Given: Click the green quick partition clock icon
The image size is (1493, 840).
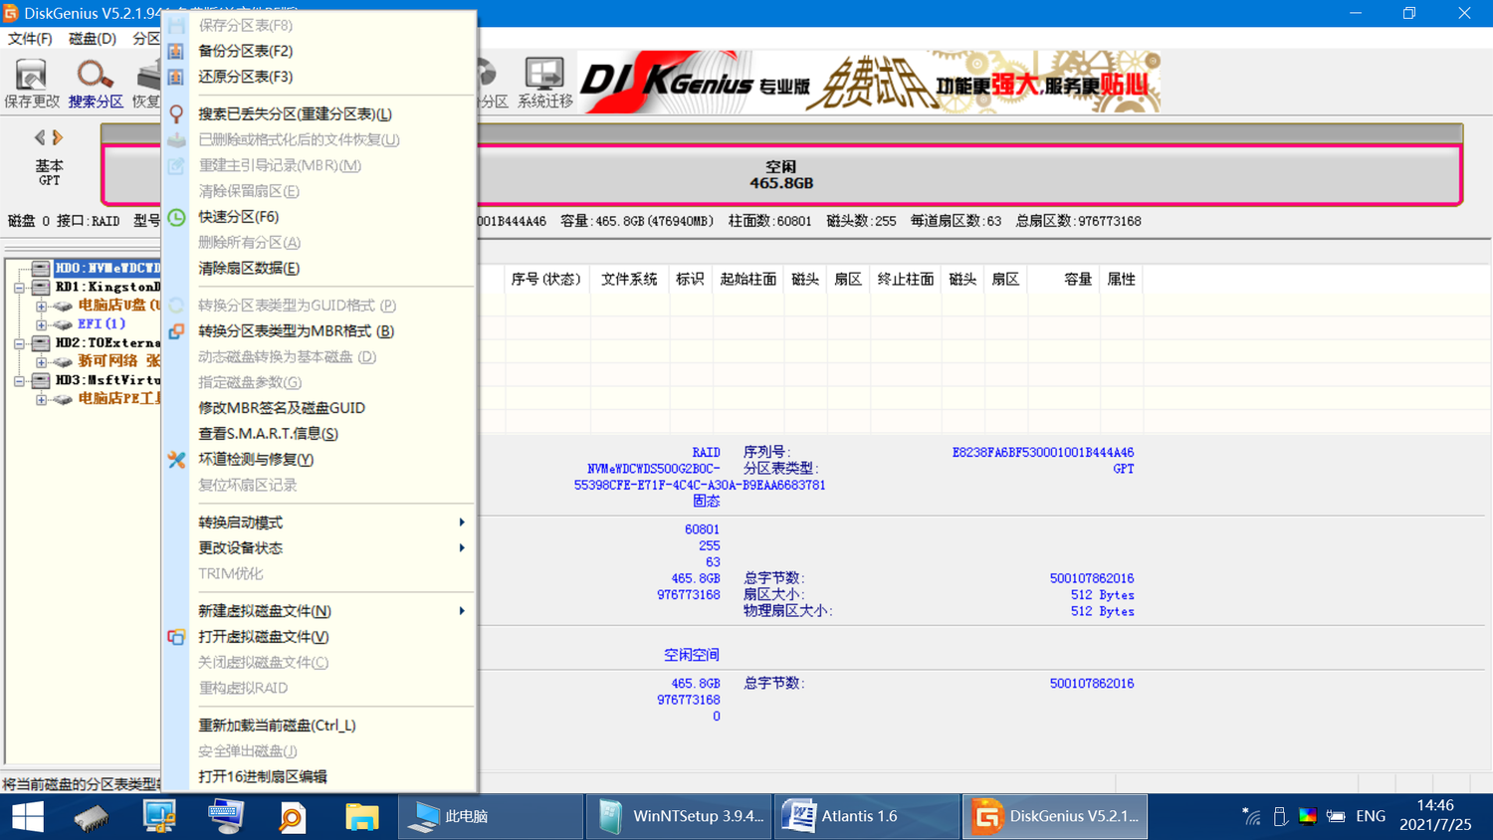Looking at the screenshot, I should pyautogui.click(x=176, y=217).
